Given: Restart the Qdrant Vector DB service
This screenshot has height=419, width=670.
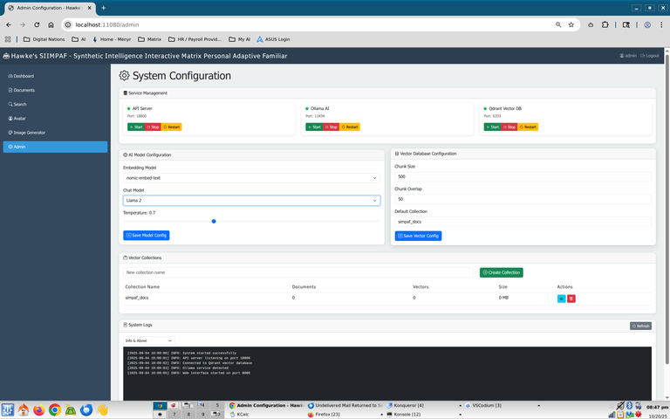Looking at the screenshot, I should point(528,127).
